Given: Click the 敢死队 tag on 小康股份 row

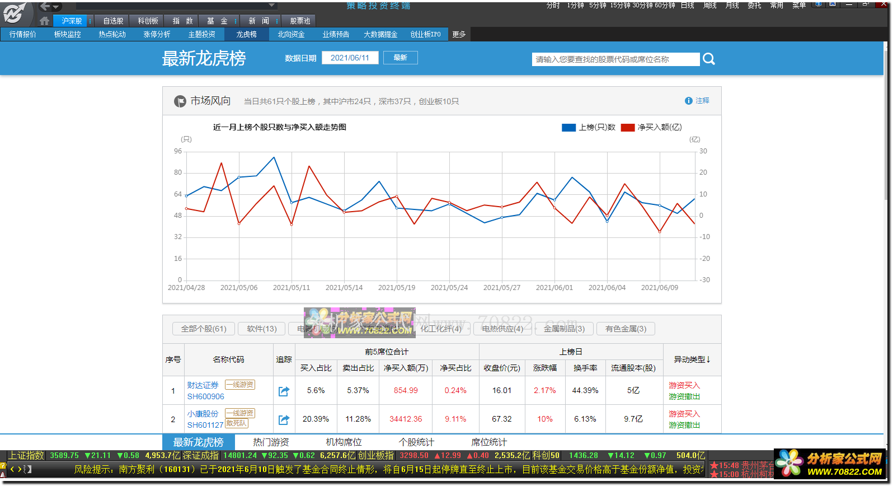Looking at the screenshot, I should point(237,423).
